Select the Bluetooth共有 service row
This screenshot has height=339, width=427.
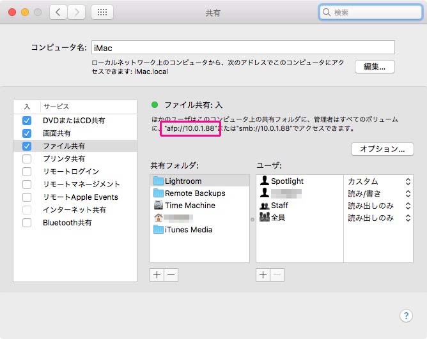tap(75, 223)
